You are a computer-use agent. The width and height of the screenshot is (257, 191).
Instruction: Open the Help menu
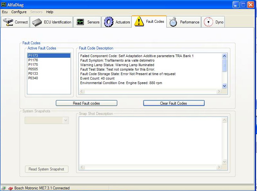click(49, 12)
